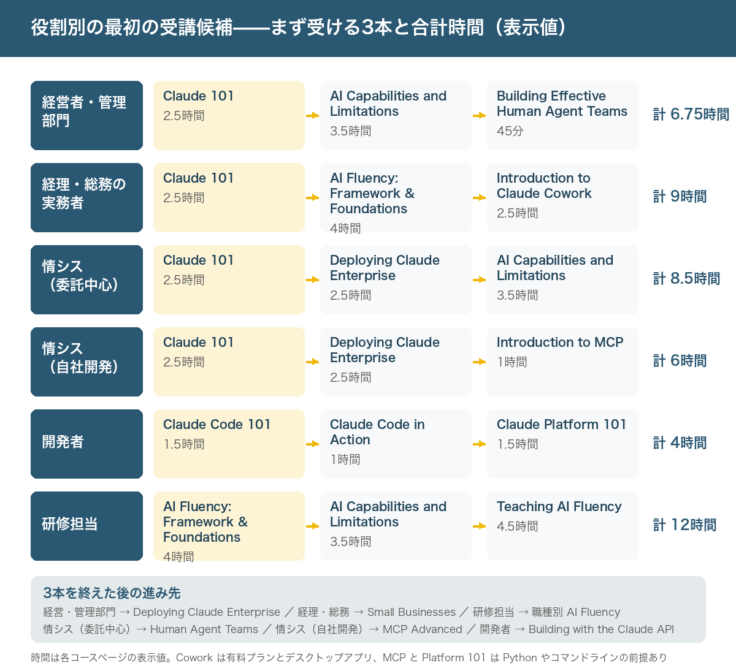
Task: Open the Introduction to MCP card
Action: pyautogui.click(x=562, y=362)
